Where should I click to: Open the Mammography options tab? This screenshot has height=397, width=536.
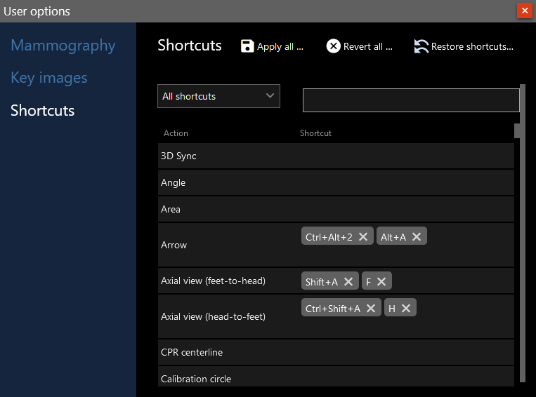[x=63, y=46]
